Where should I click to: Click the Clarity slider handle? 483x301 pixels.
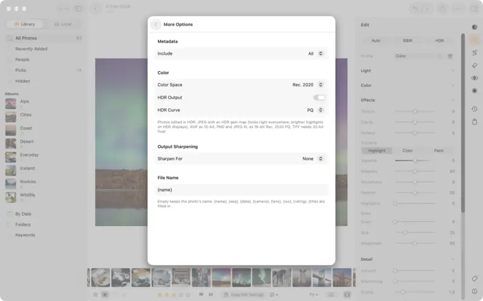(x=415, y=122)
